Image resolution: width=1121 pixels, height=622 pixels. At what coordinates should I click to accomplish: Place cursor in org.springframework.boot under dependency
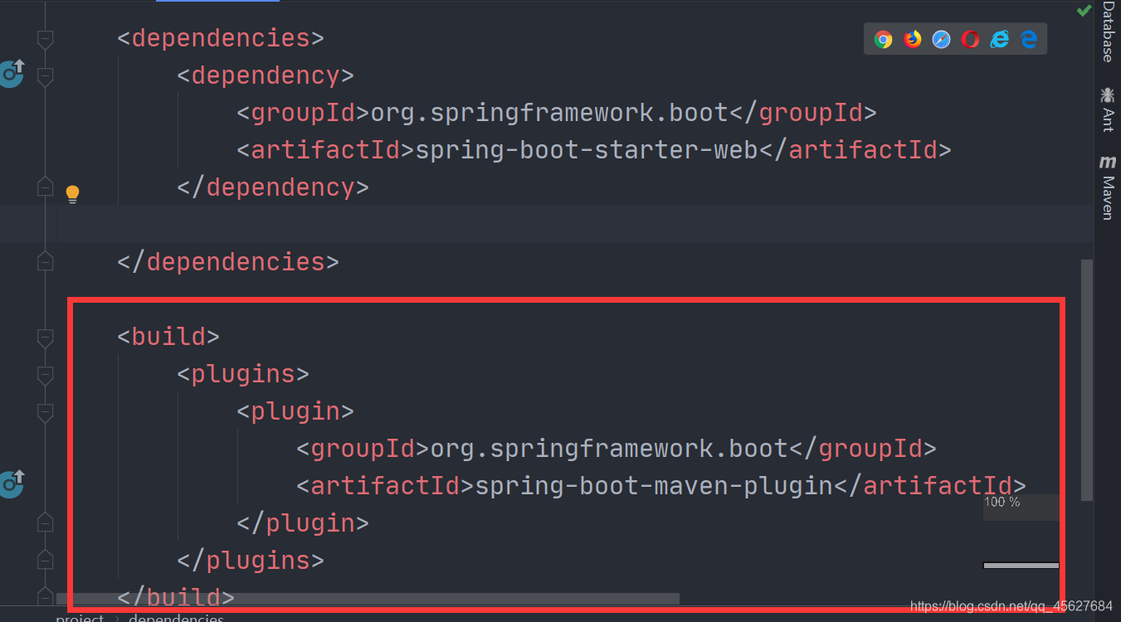(549, 113)
